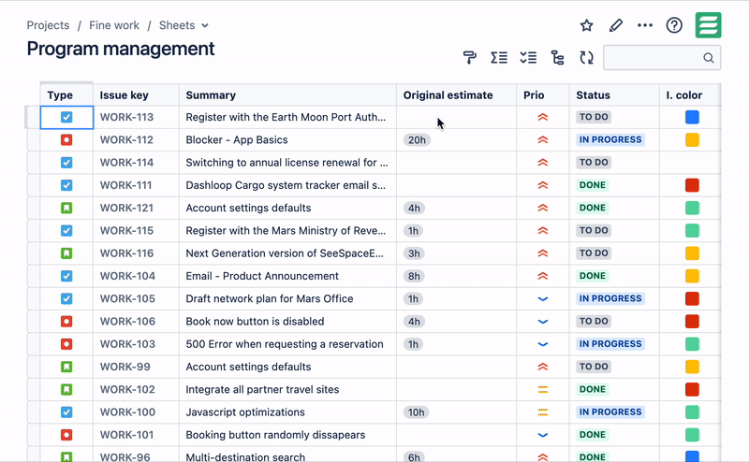Viewport: 749px width, 462px height.
Task: Click the I. color column header
Action: [x=690, y=95]
